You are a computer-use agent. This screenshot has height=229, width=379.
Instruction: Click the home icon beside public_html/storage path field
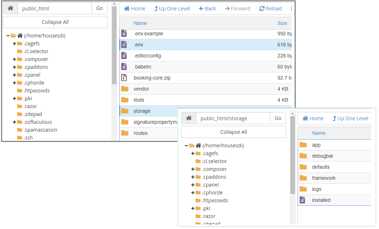(x=189, y=118)
